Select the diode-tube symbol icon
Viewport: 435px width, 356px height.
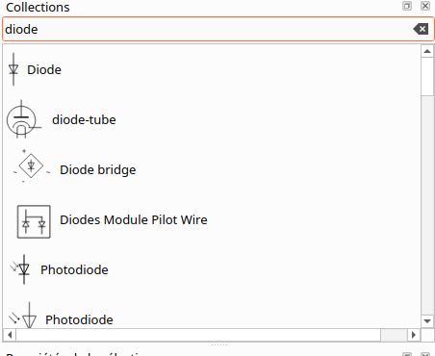coord(24,119)
